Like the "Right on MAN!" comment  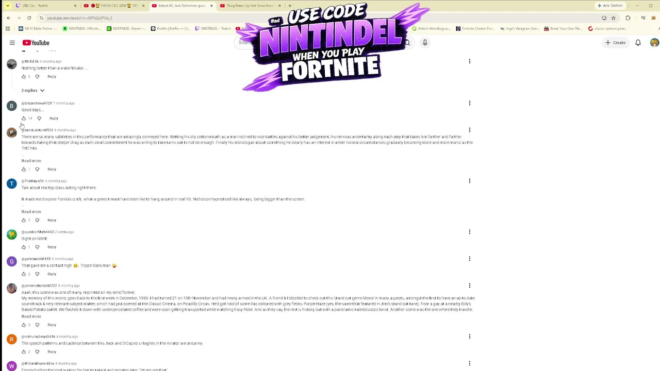coord(24,247)
